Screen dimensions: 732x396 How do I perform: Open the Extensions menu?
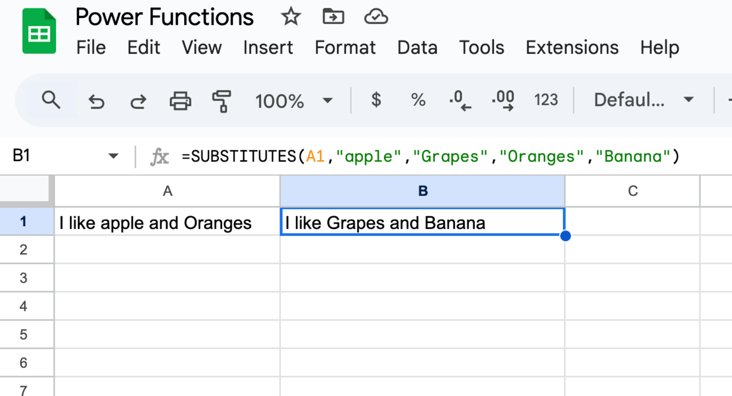point(572,48)
